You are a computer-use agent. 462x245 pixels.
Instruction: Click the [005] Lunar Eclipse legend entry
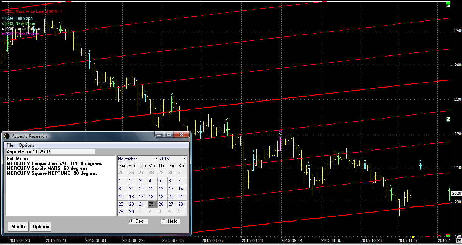point(23,29)
